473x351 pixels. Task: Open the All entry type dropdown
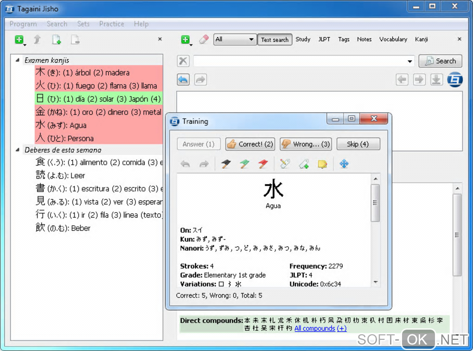tap(235, 39)
